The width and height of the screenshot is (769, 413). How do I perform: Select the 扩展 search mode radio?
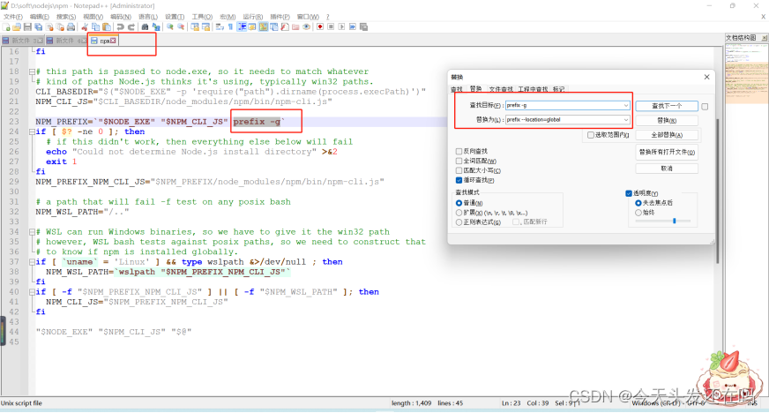click(x=459, y=213)
